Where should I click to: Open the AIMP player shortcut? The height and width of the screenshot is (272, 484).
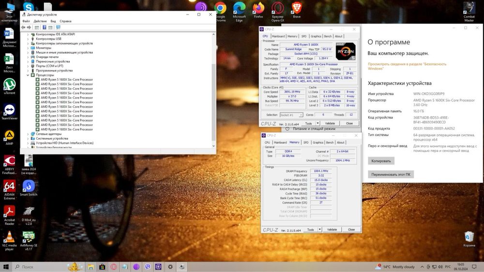[x=9, y=137]
